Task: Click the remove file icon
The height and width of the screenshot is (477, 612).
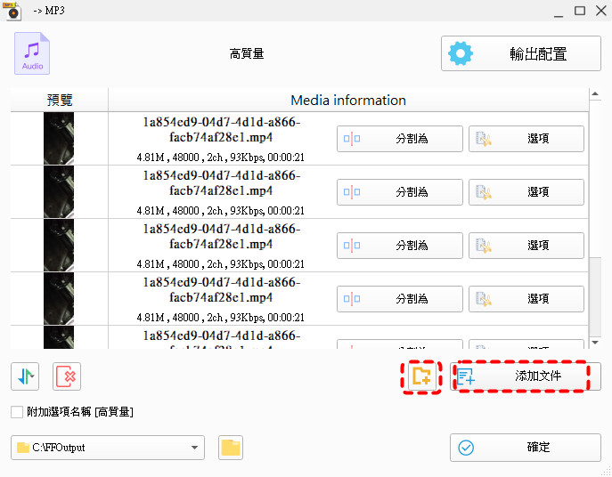Action: [67, 376]
